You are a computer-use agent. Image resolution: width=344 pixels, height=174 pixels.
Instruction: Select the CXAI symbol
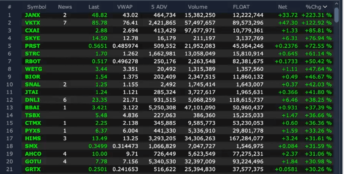click(32, 31)
